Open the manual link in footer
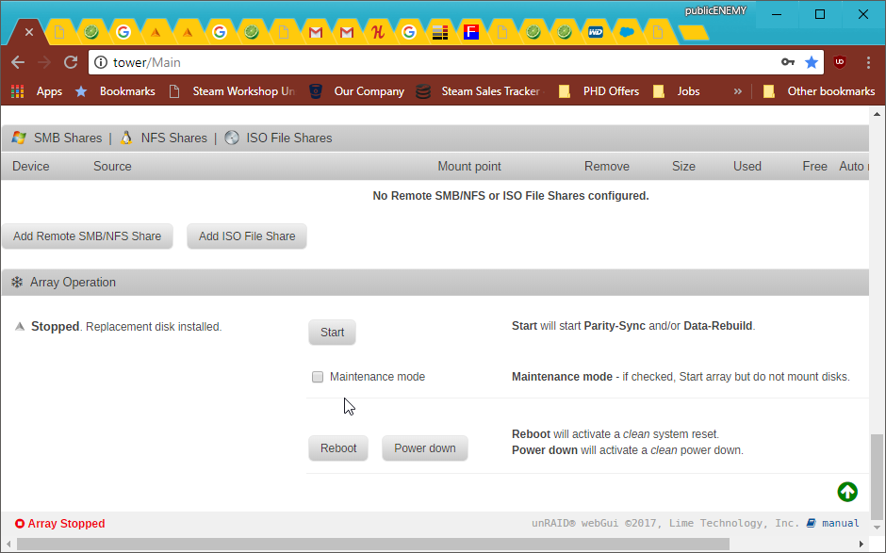 click(840, 523)
